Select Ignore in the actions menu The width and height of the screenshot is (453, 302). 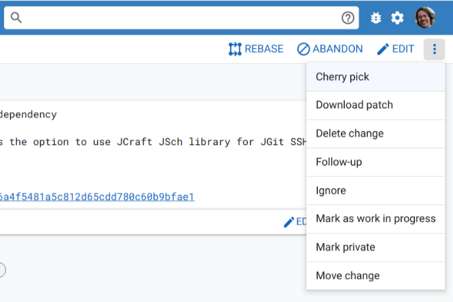[330, 190]
